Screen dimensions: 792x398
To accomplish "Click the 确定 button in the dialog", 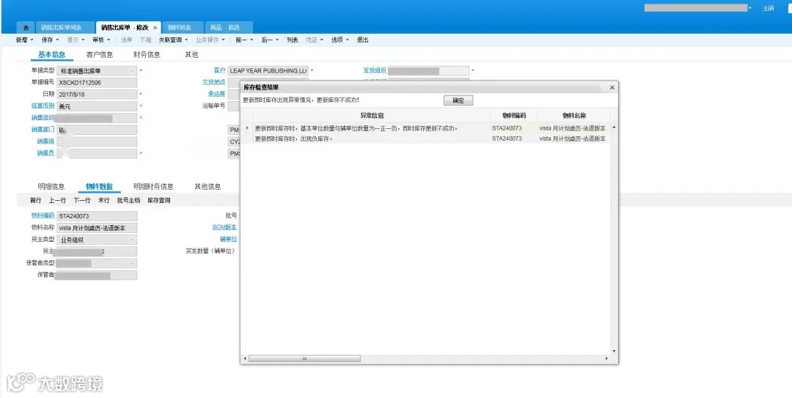I will [458, 100].
